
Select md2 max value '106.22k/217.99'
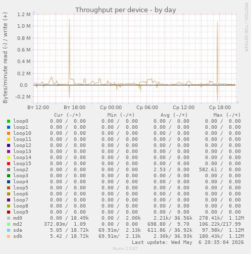220,224
